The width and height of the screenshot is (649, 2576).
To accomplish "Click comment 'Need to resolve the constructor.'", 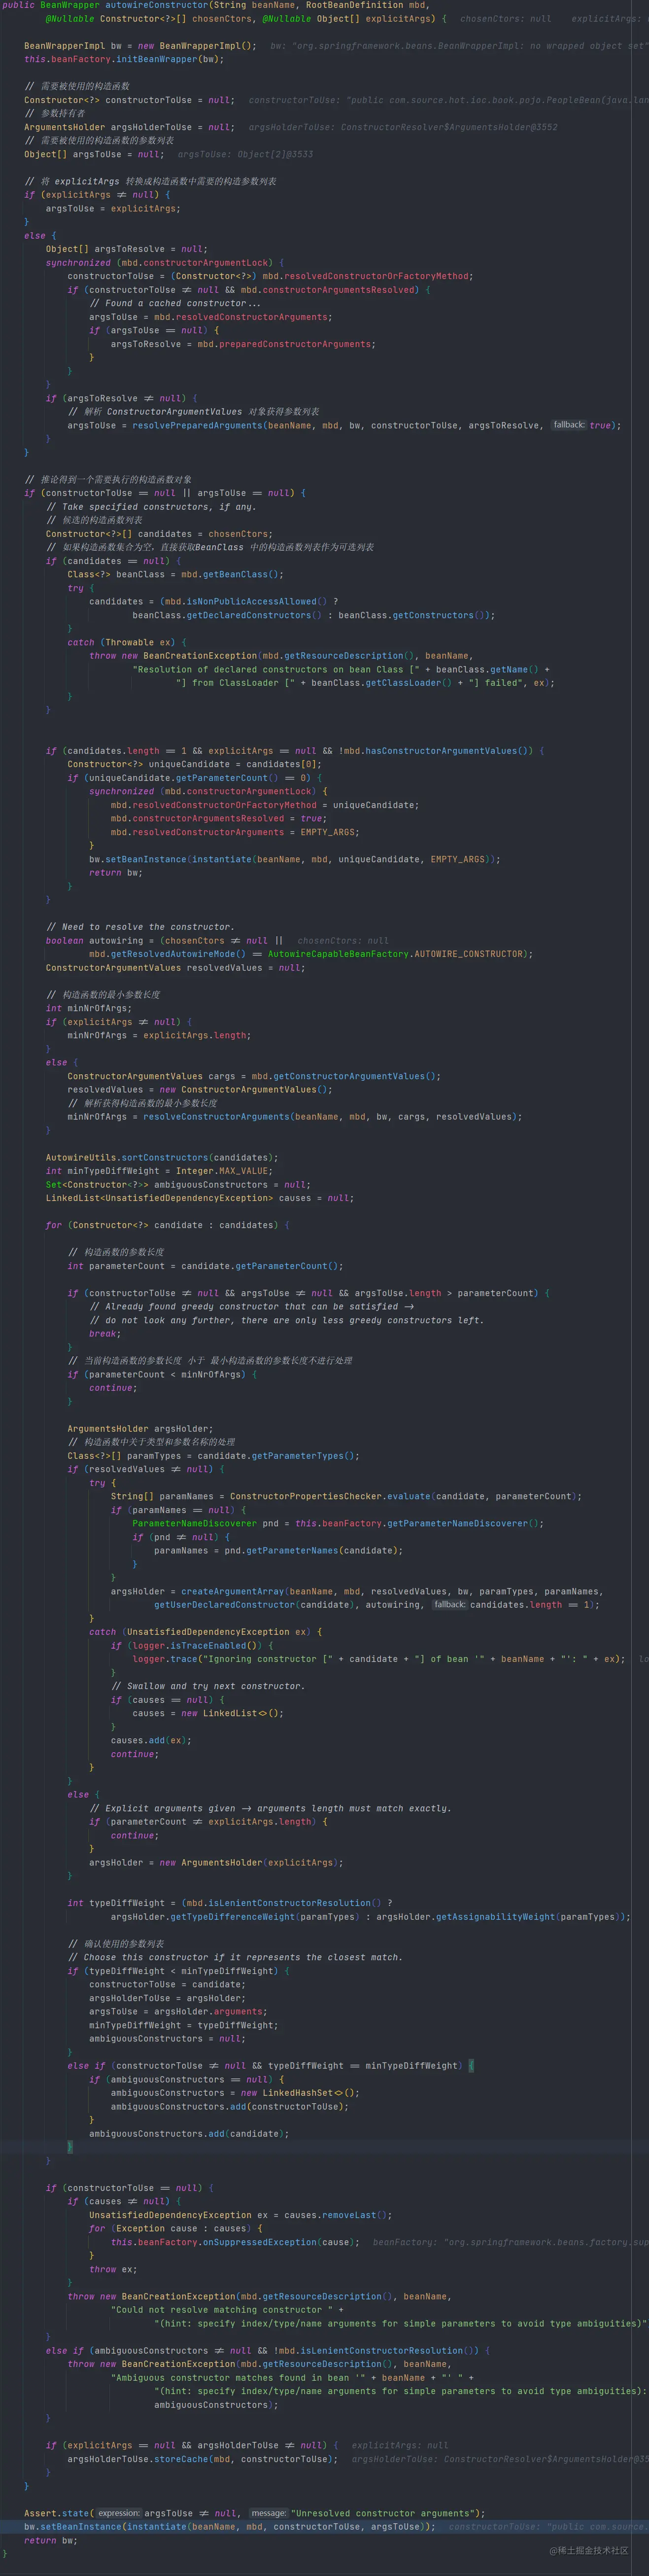I will [x=140, y=927].
